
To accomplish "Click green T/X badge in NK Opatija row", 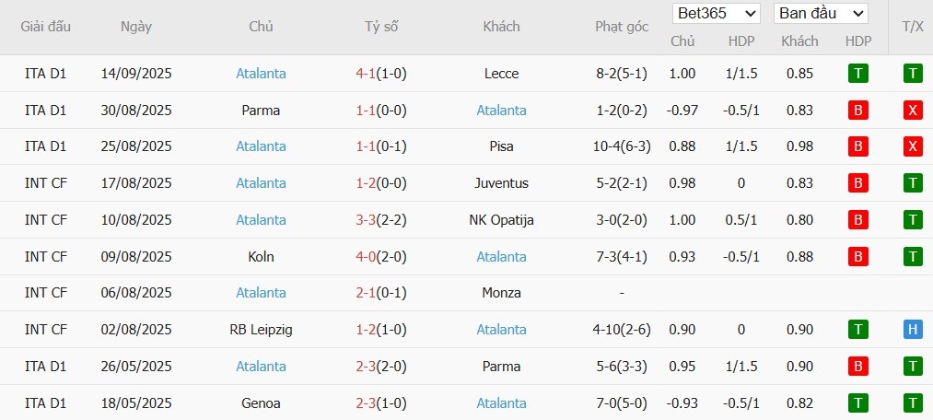I will [x=913, y=220].
